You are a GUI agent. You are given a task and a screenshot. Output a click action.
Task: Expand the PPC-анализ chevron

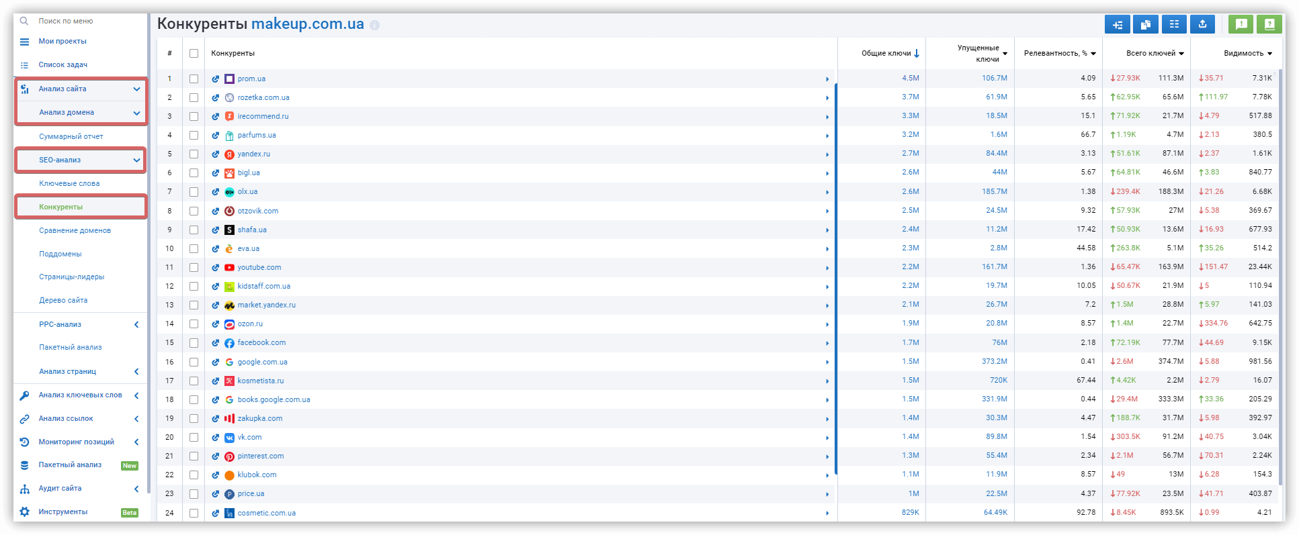pos(136,325)
